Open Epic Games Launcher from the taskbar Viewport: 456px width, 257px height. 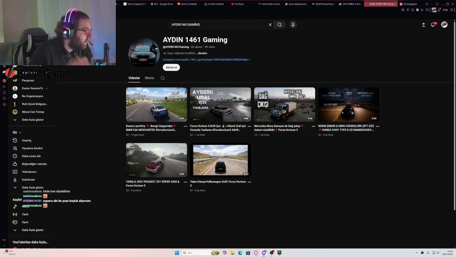(279, 253)
